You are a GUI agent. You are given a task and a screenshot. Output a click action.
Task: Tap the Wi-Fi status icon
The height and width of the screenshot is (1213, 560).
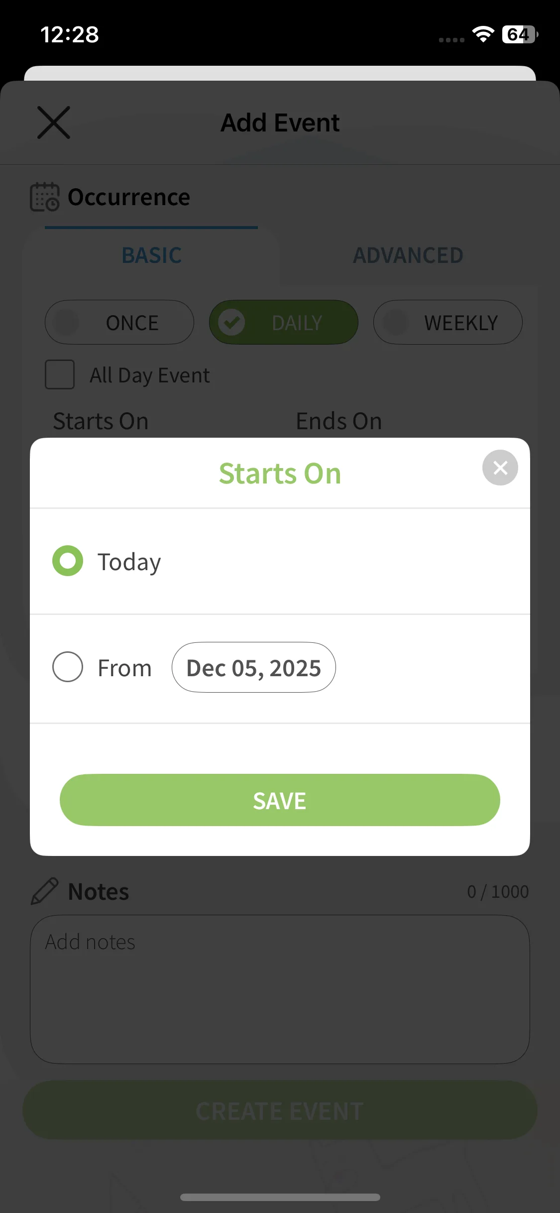pyautogui.click(x=483, y=34)
